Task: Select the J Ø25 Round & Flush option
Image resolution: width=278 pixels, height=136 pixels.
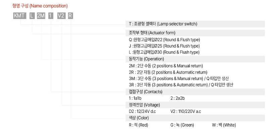Action: click(164, 46)
